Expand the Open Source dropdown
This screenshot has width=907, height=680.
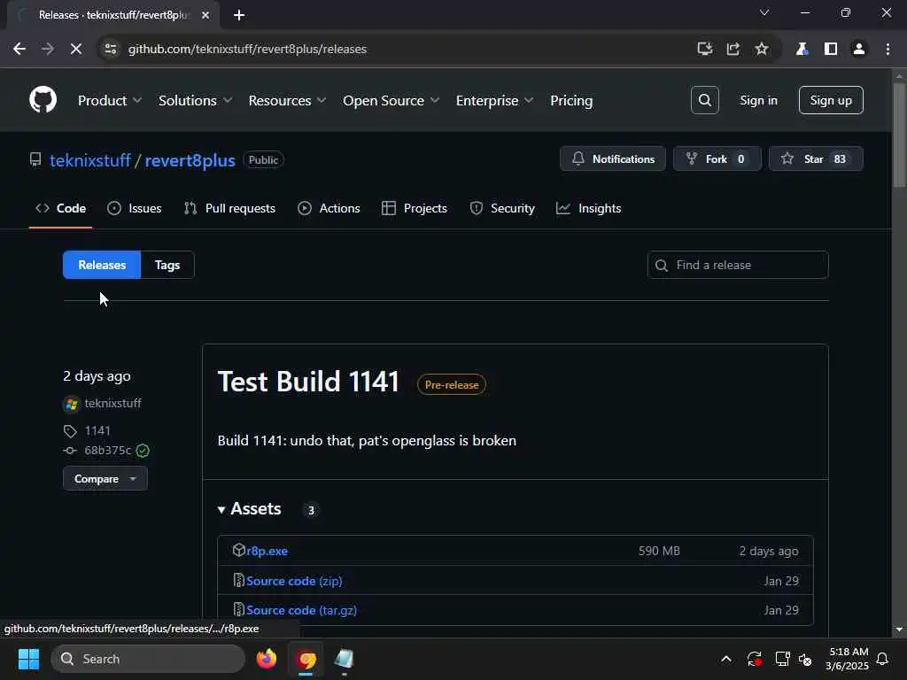391,101
